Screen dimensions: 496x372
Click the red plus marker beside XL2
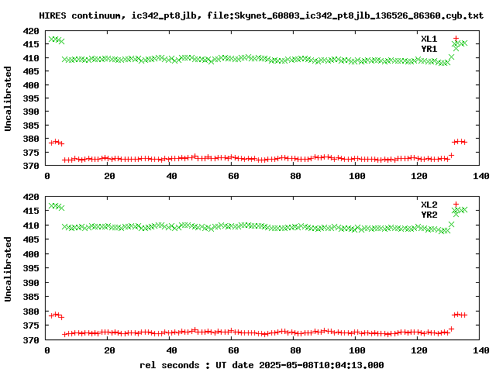456,204
